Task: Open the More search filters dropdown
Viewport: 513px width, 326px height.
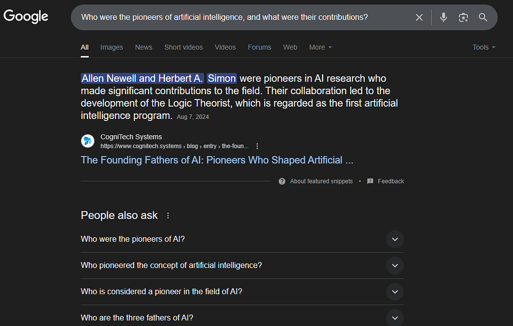Action: click(x=320, y=47)
